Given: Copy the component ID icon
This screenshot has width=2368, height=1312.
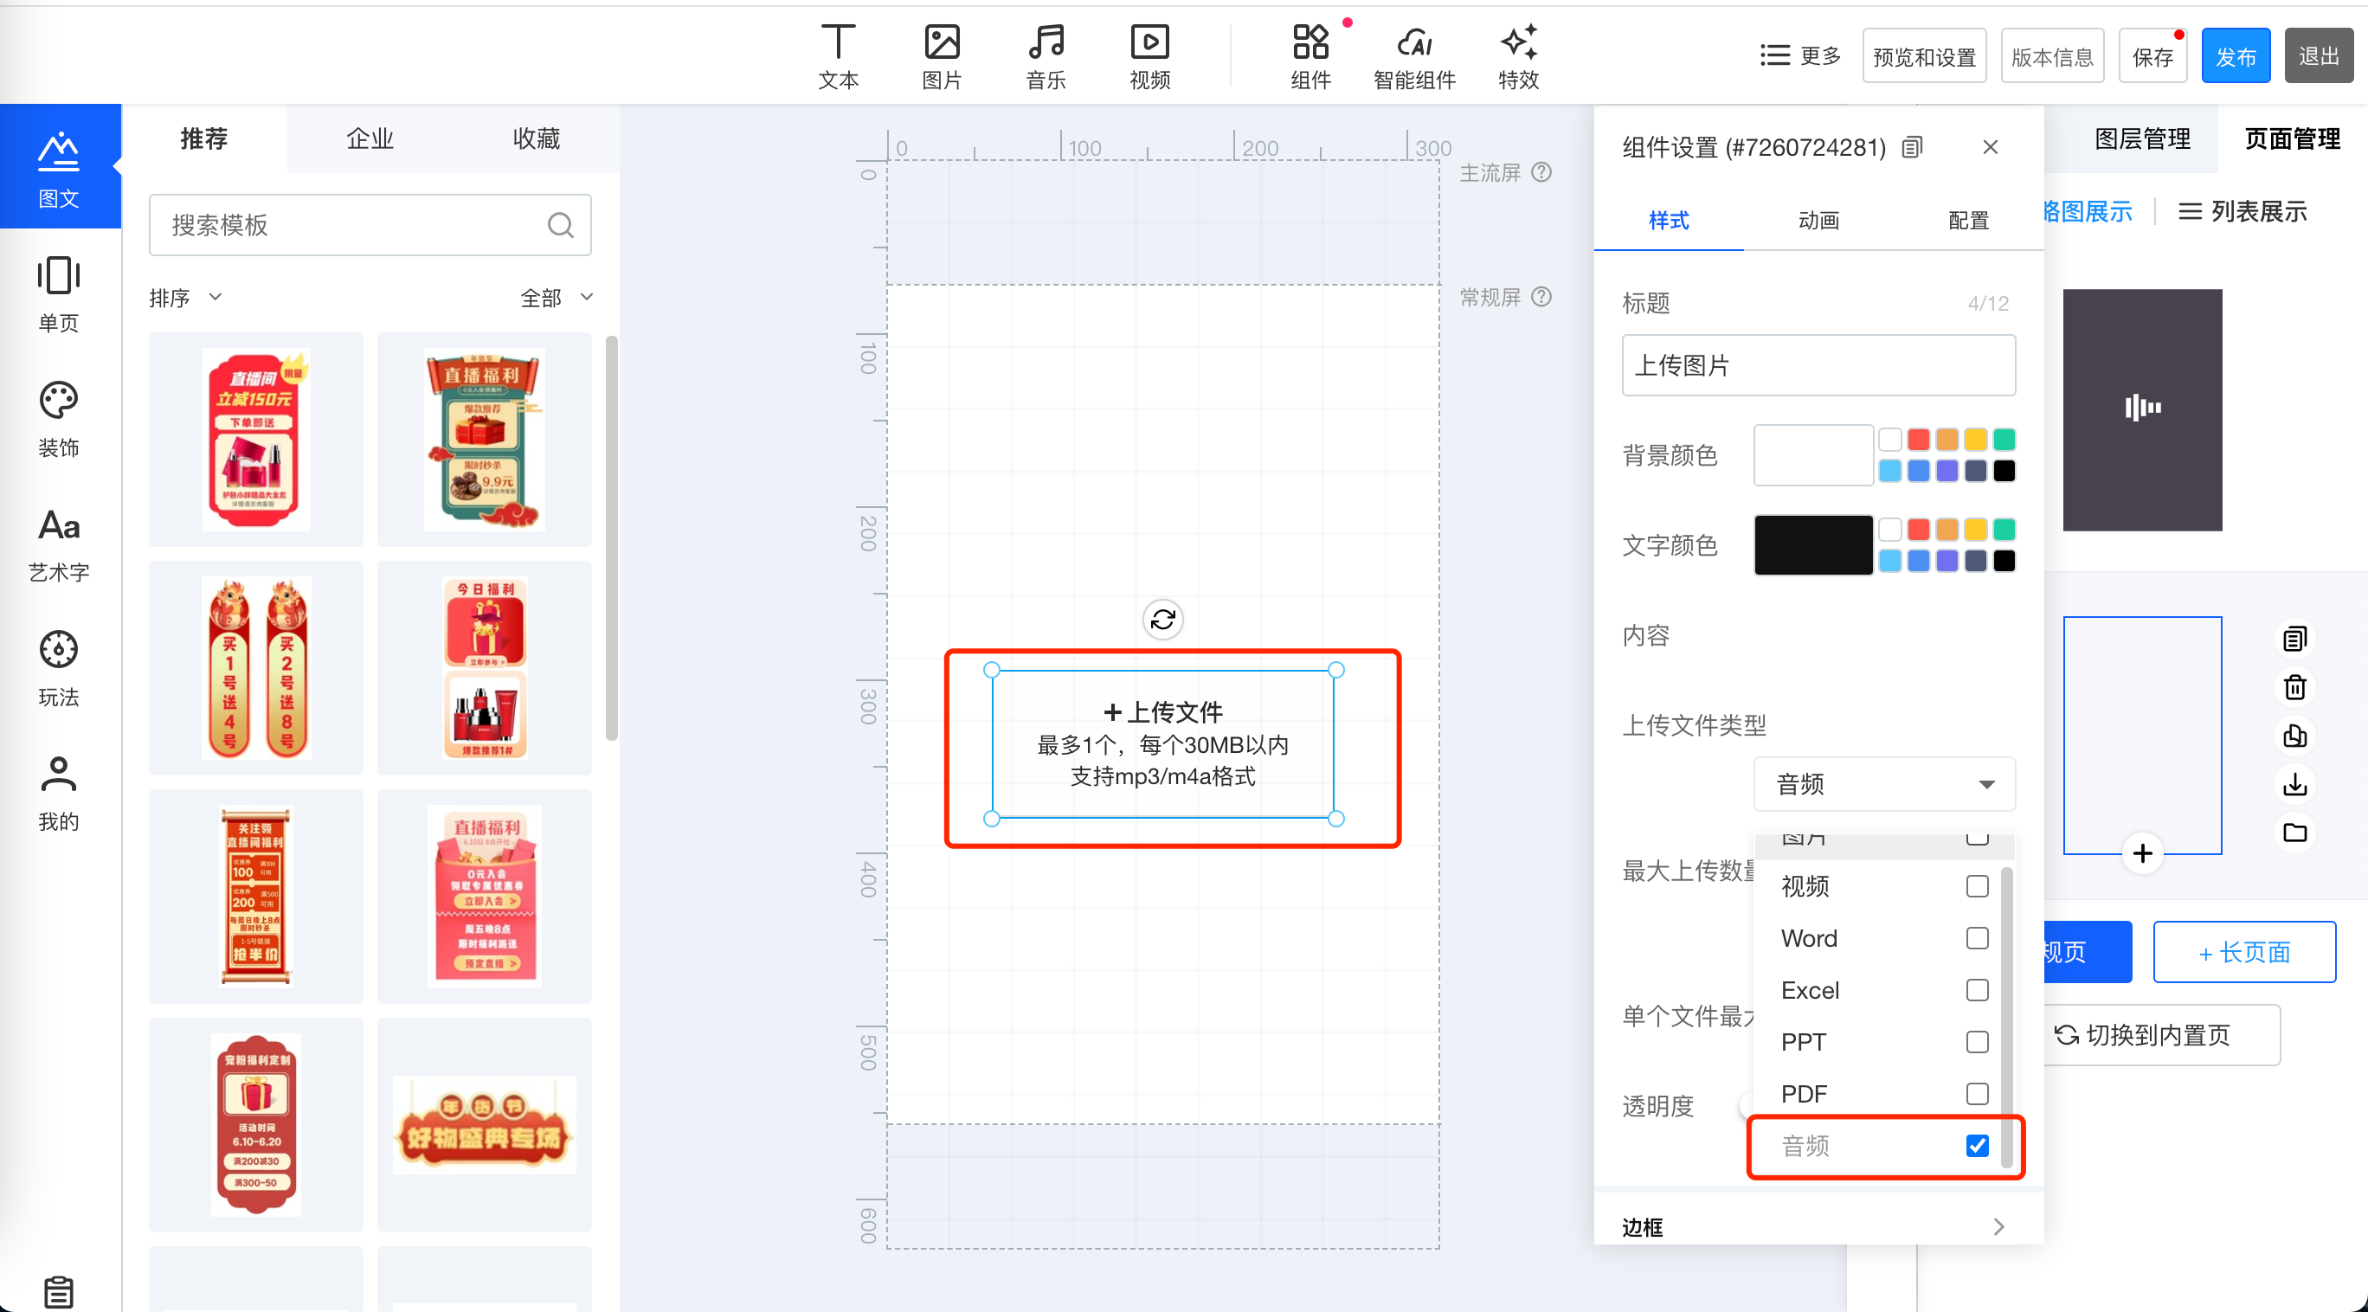Looking at the screenshot, I should (x=1912, y=147).
